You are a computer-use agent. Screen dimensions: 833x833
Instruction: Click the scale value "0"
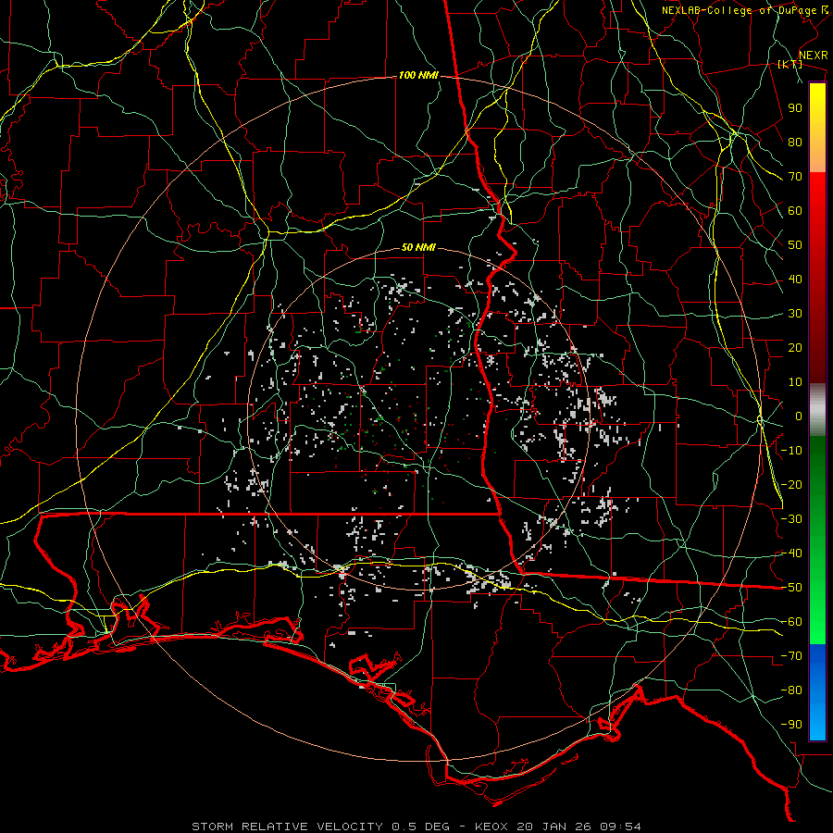799,416
